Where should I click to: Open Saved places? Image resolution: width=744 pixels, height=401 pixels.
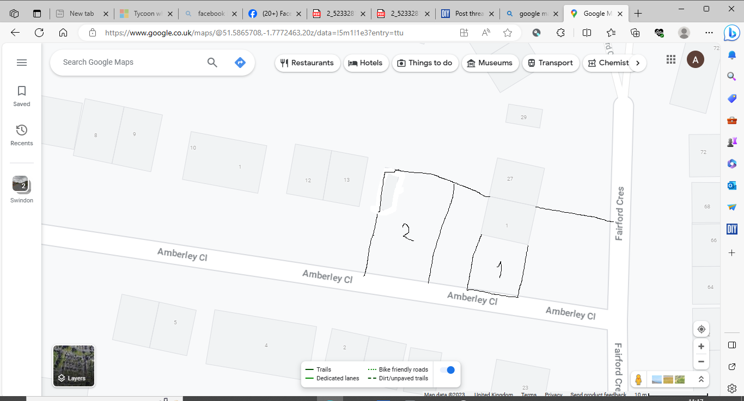[x=22, y=96]
